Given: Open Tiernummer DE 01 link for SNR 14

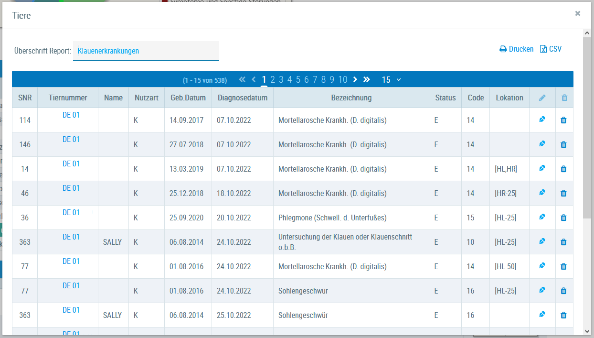Looking at the screenshot, I should pos(71,164).
